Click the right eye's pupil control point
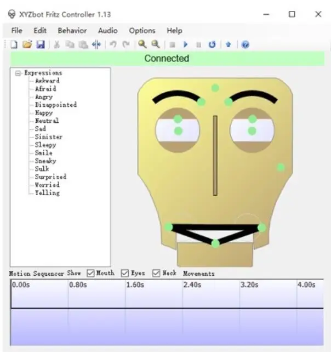 coord(252,131)
